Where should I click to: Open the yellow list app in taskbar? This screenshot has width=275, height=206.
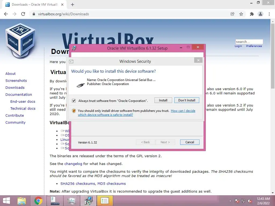coord(104,201)
